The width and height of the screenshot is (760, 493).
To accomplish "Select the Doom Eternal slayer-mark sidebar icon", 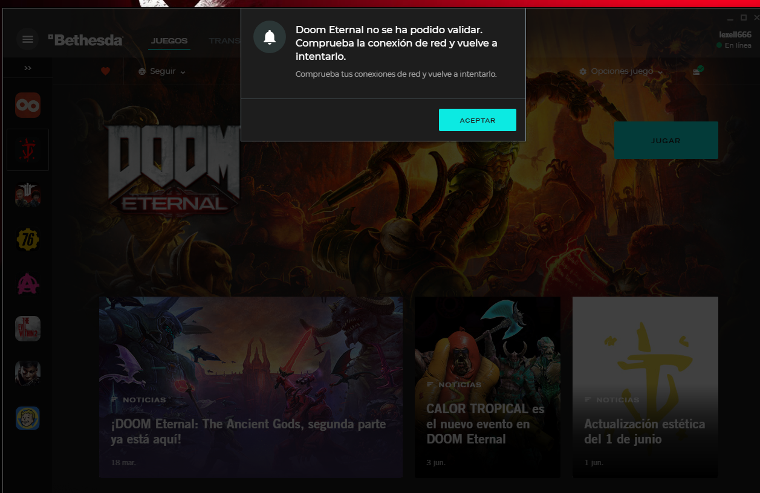I will click(x=28, y=150).
